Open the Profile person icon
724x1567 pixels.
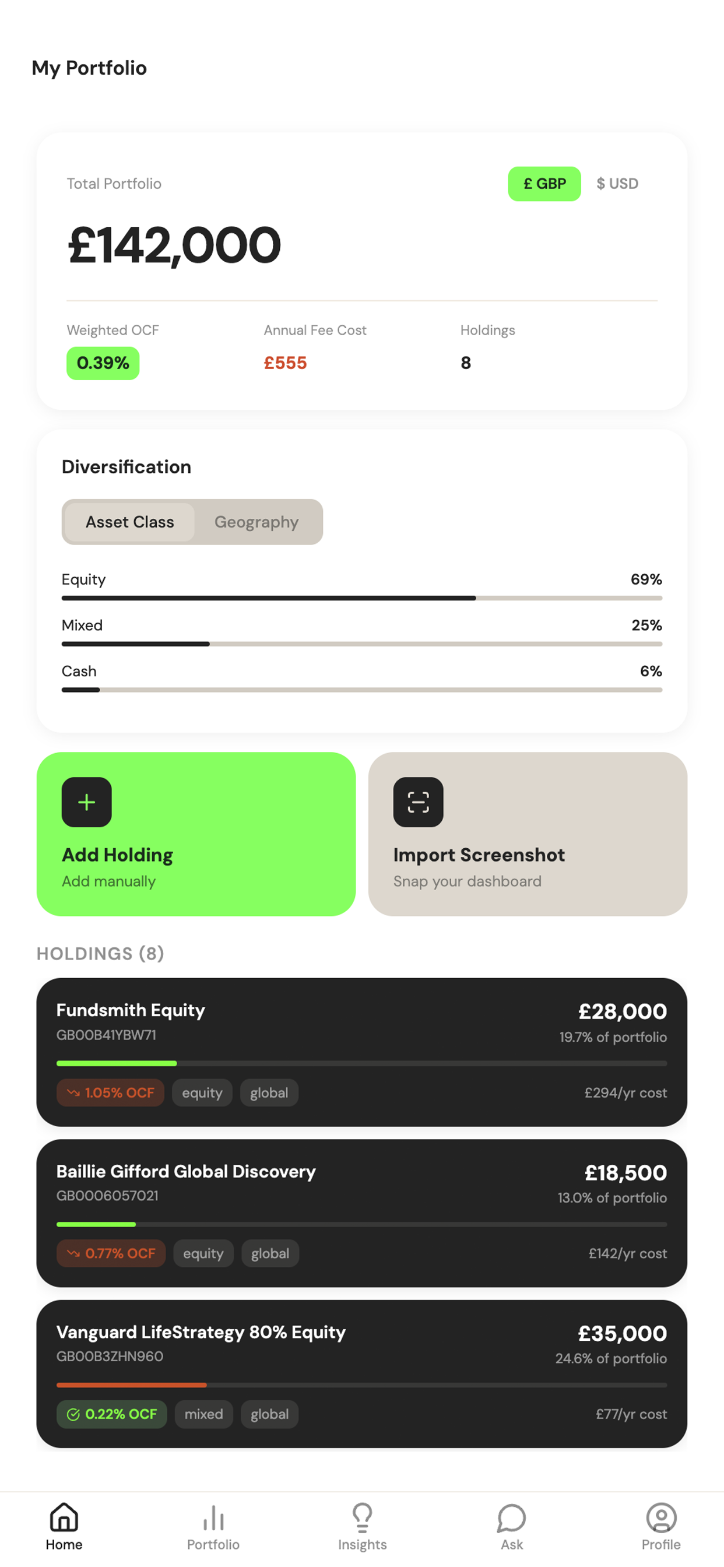(x=660, y=1517)
